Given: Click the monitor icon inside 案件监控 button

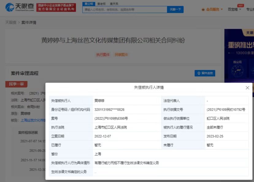Looking at the screenshot, I should [199, 73].
